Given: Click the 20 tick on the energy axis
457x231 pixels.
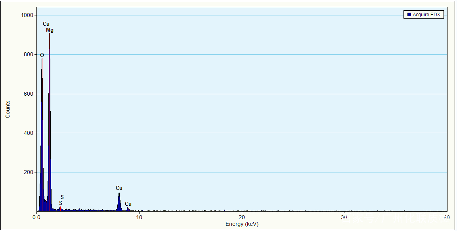Looking at the screenshot, I should [x=242, y=217].
